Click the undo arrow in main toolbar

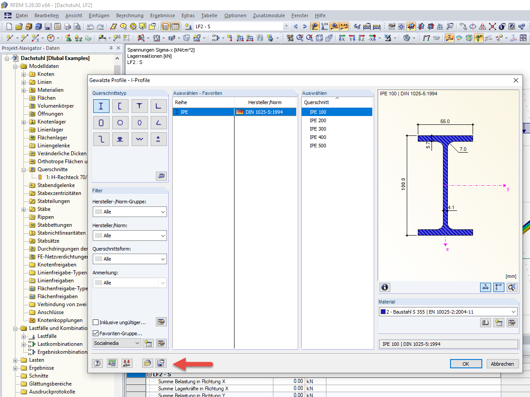tap(91, 26)
